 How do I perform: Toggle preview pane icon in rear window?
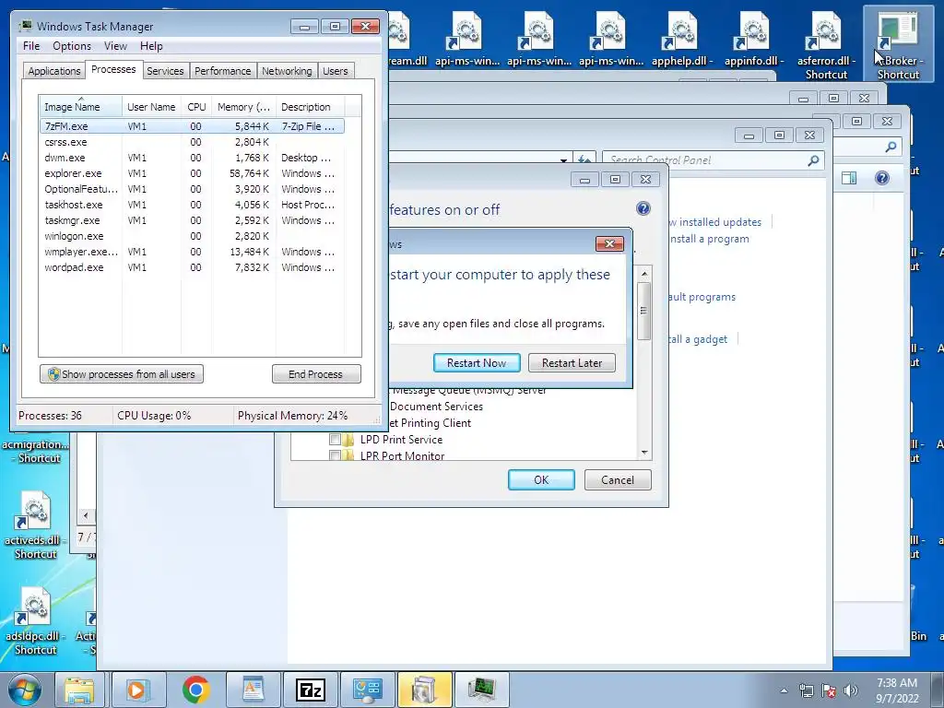[x=849, y=178]
